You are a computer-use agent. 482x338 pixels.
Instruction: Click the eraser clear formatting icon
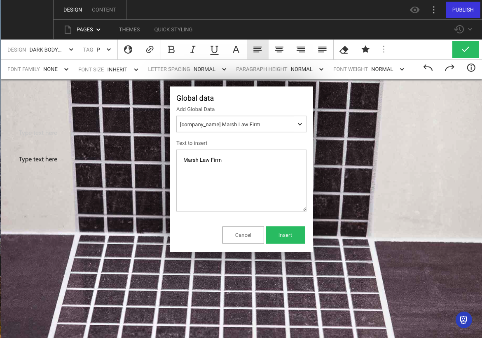click(344, 50)
